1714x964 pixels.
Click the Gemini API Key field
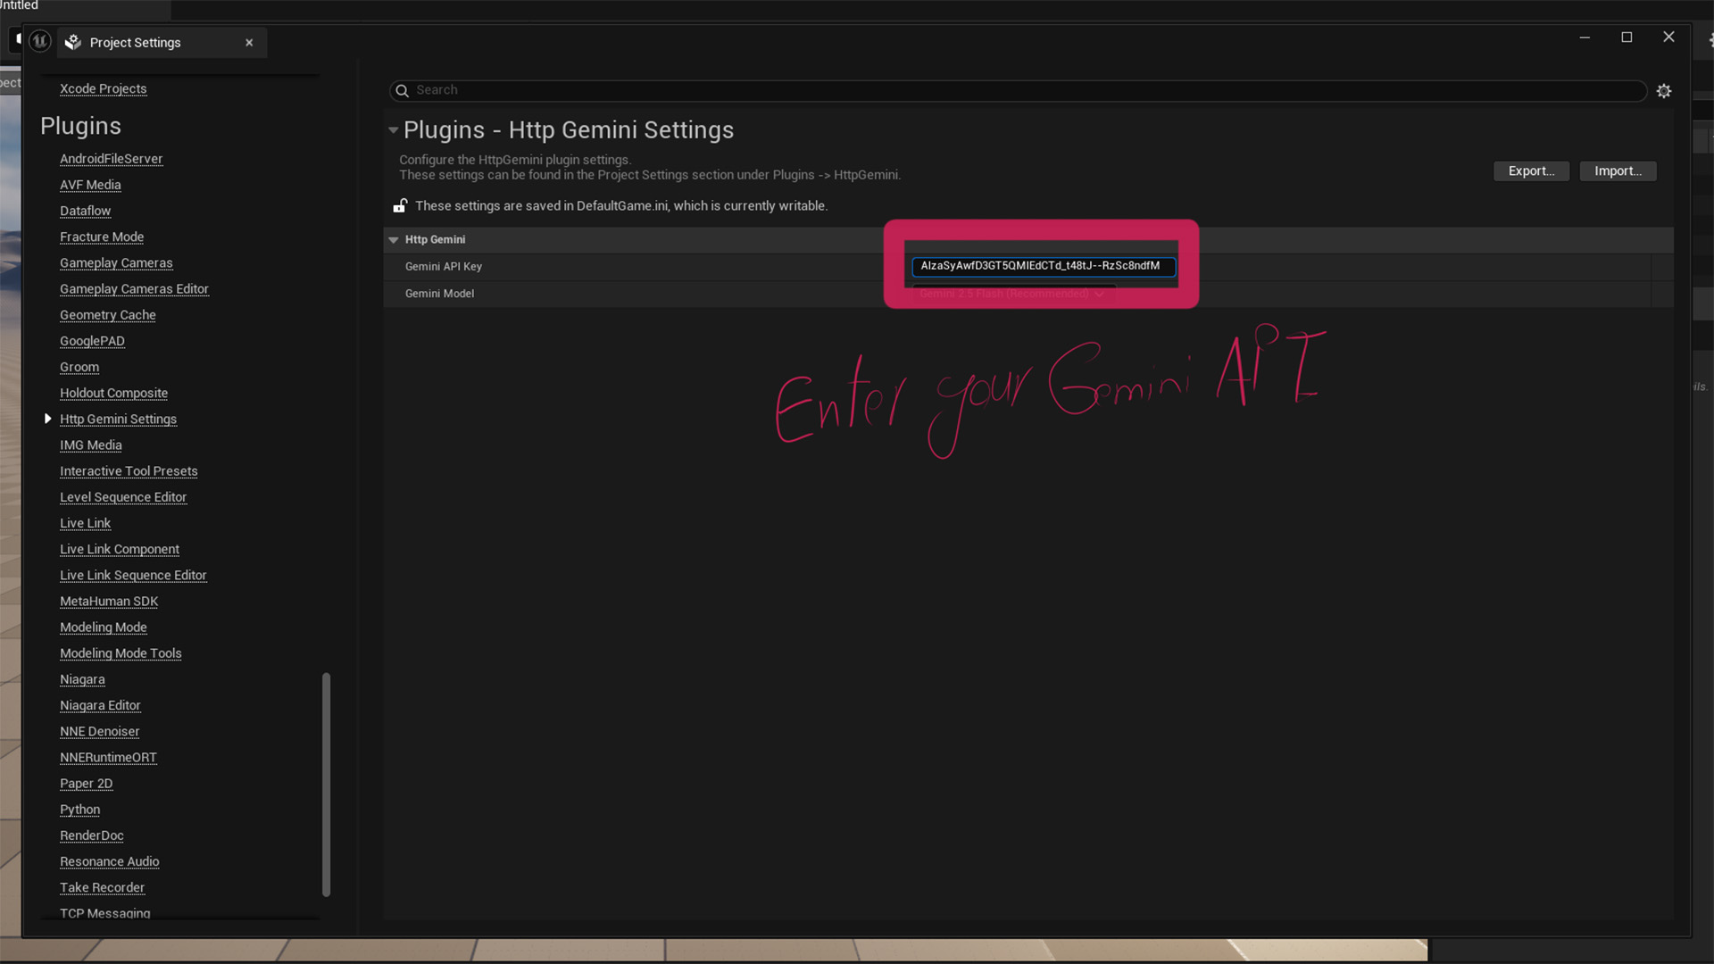pyautogui.click(x=1043, y=266)
